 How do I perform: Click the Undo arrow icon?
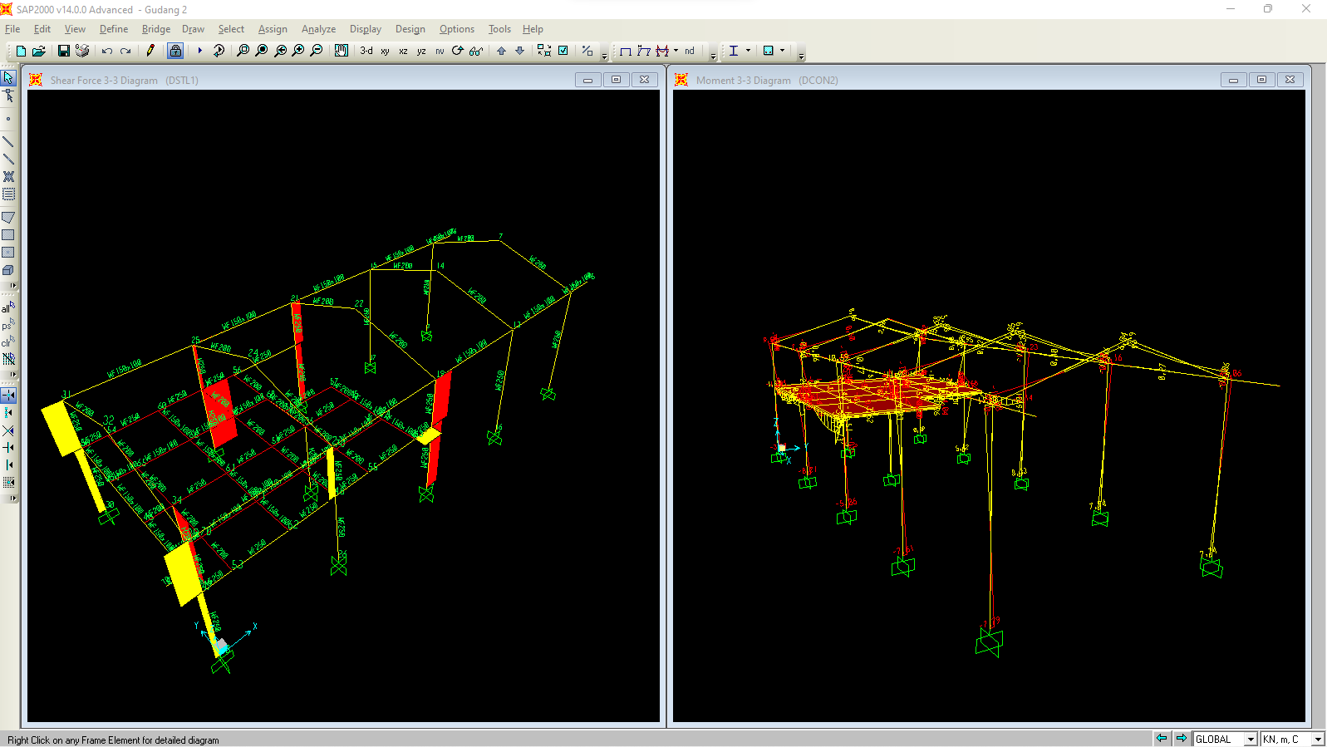click(107, 51)
